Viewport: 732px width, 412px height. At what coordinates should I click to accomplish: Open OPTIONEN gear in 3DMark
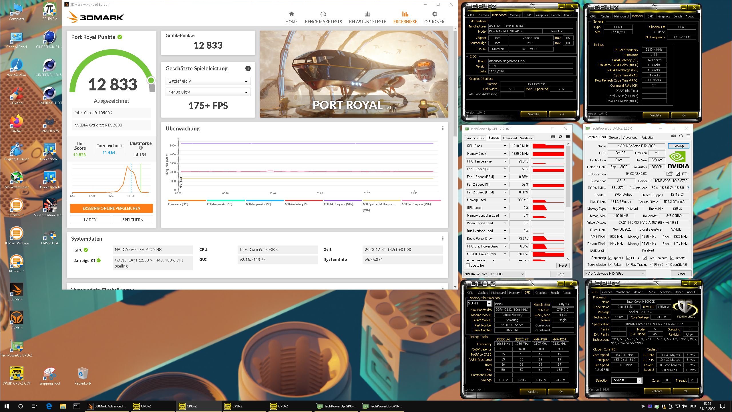point(434,17)
